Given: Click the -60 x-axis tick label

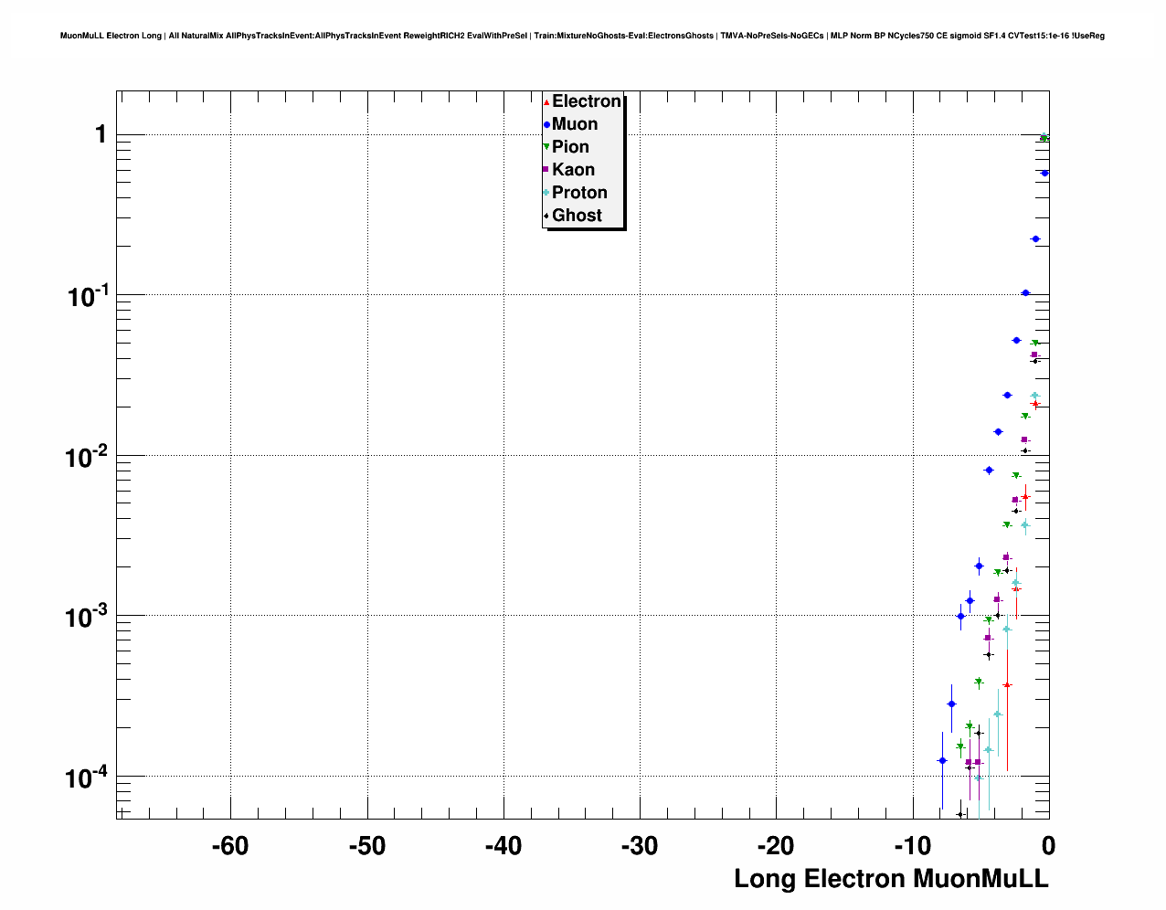Looking at the screenshot, I should point(229,846).
